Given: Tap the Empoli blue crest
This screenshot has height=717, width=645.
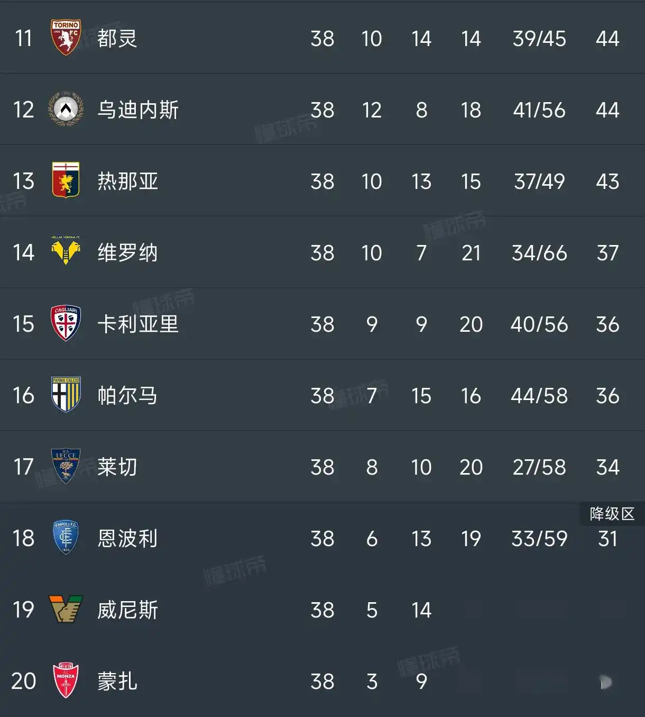Looking at the screenshot, I should 66,537.
